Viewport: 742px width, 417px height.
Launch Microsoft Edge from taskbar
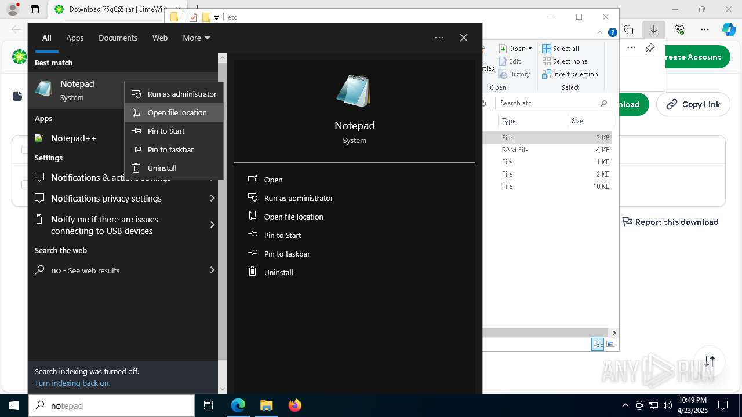point(238,405)
